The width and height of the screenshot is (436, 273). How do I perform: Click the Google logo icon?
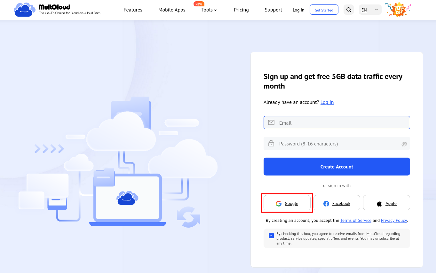279,204
